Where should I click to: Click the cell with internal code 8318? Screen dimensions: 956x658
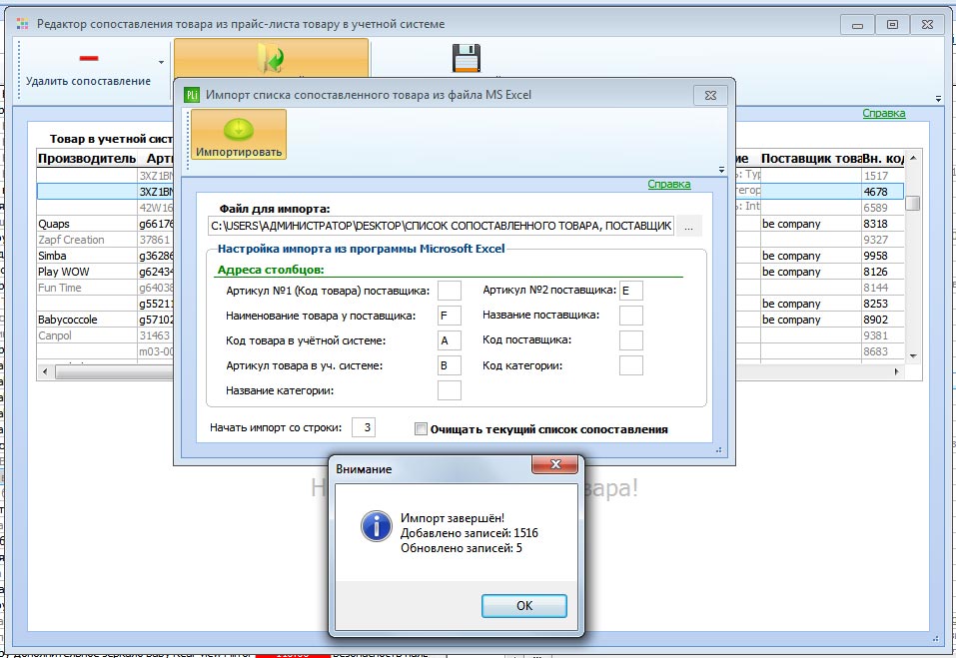883,224
